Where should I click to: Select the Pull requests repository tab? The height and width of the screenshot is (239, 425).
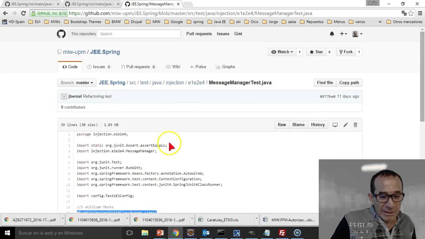click(138, 67)
